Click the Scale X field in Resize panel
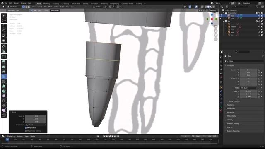265x149 pixels. (36, 116)
